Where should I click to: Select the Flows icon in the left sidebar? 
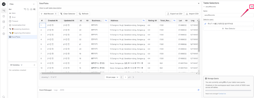tap(4, 11)
